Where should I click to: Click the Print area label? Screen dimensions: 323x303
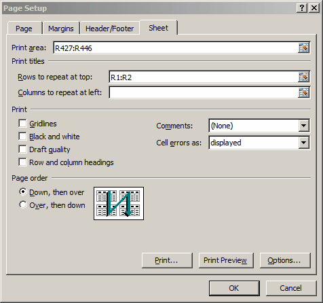click(x=29, y=48)
